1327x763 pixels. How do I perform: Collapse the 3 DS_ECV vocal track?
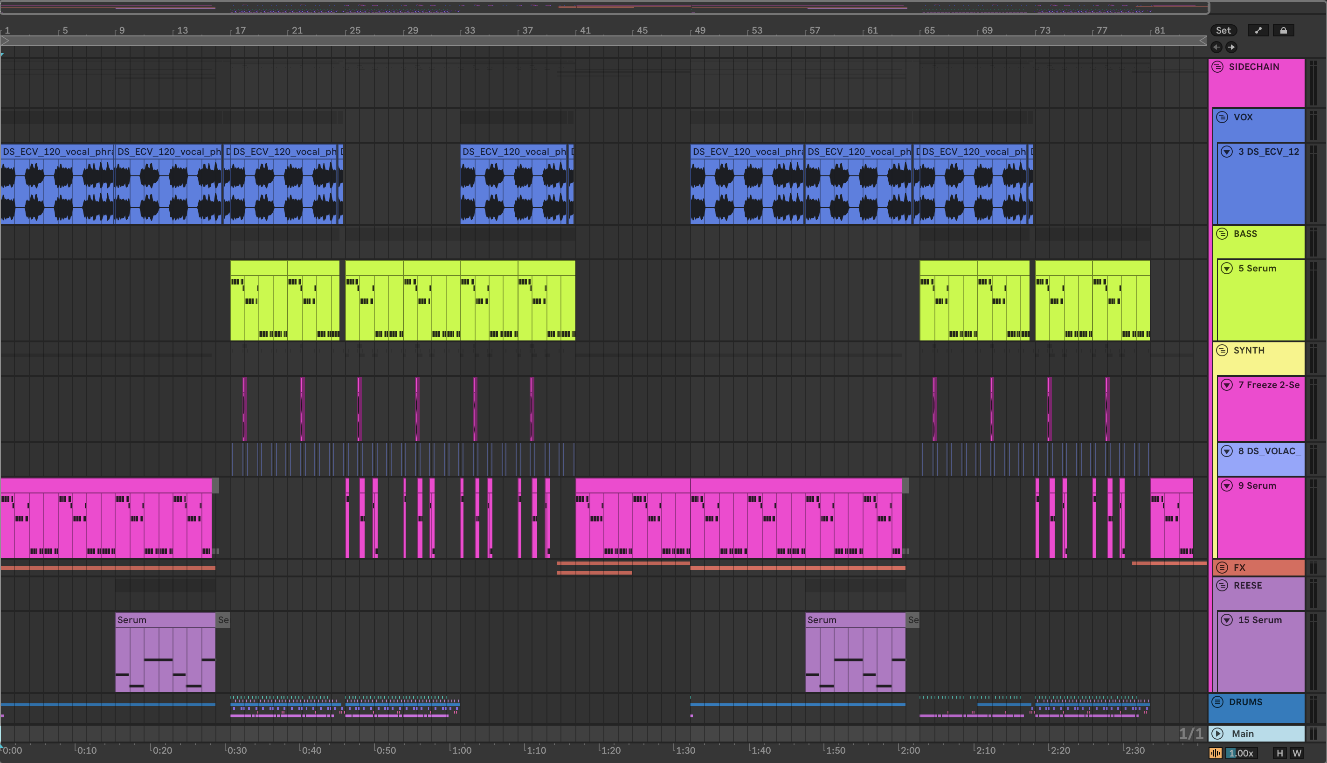pos(1226,152)
